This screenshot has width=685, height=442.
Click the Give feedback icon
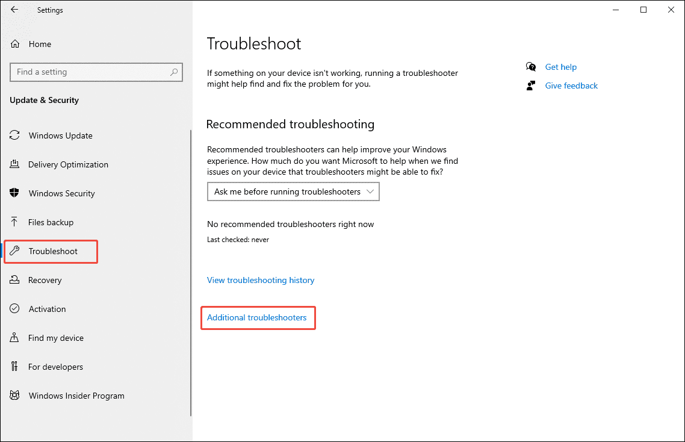tap(530, 85)
